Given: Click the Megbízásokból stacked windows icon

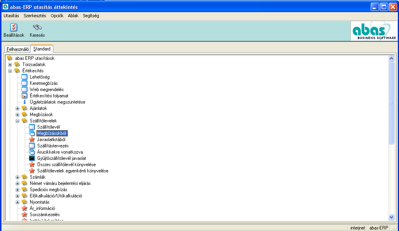Looking at the screenshot, I should [32, 133].
